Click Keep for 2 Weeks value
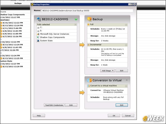This screenshot has height=124, width=166. click(105, 41)
